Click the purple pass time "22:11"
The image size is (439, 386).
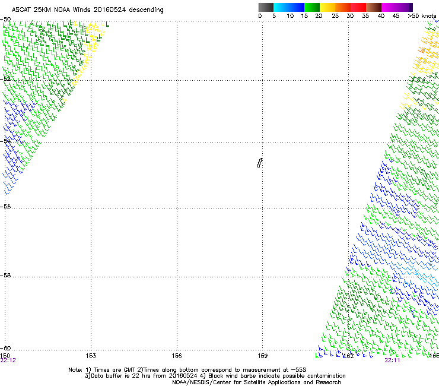click(x=392, y=360)
